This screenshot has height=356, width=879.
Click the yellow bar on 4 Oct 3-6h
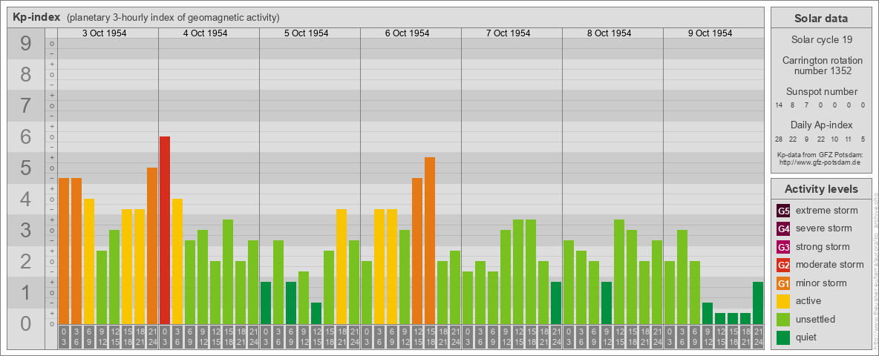177,261
